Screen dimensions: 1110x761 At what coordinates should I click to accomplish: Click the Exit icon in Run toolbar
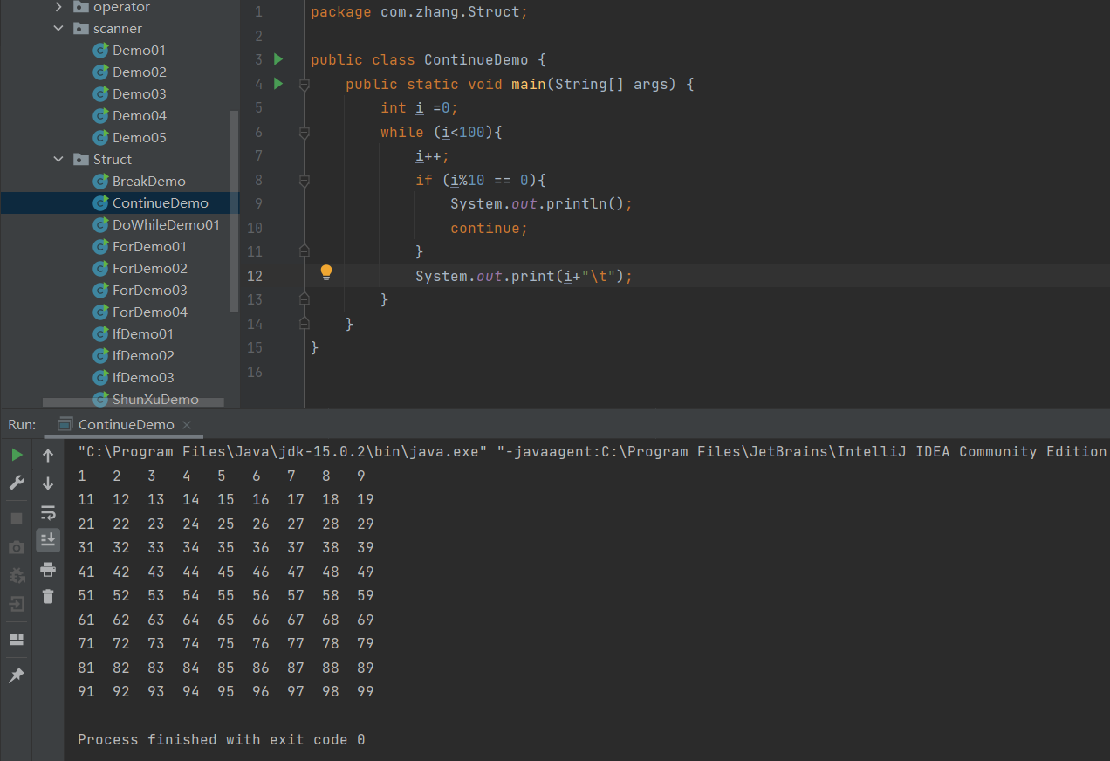[17, 604]
